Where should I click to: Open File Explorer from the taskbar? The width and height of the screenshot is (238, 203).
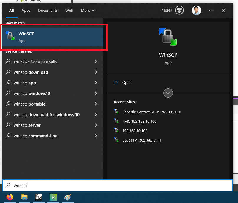pyautogui.click(x=24, y=197)
